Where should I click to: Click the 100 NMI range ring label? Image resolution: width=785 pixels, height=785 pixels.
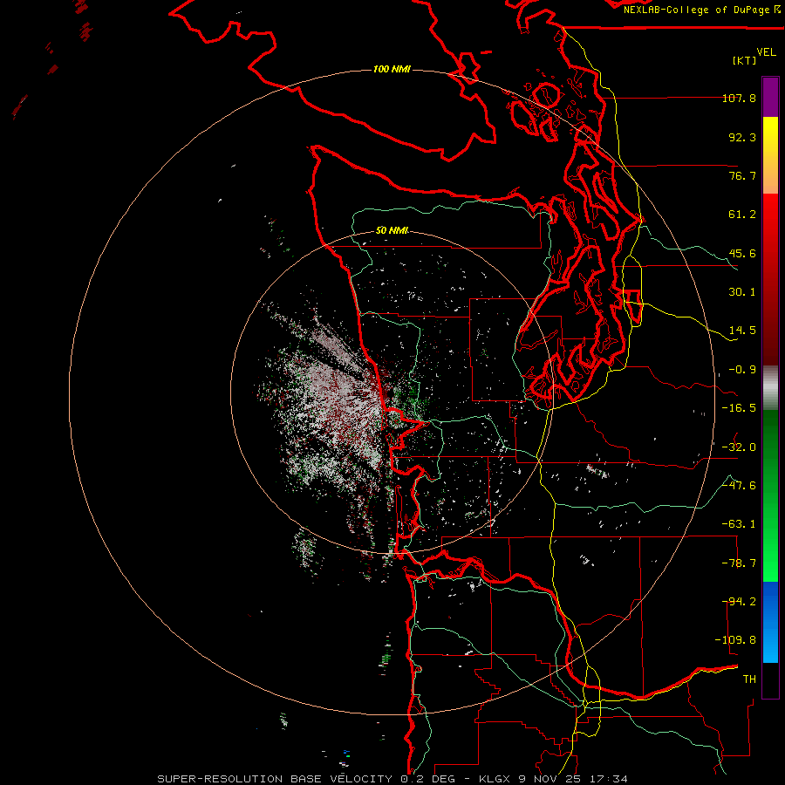coord(392,69)
